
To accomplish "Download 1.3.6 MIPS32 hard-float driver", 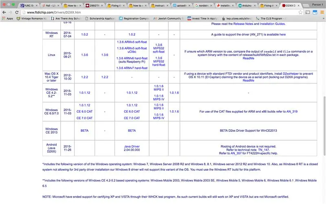I will point(159,61).
